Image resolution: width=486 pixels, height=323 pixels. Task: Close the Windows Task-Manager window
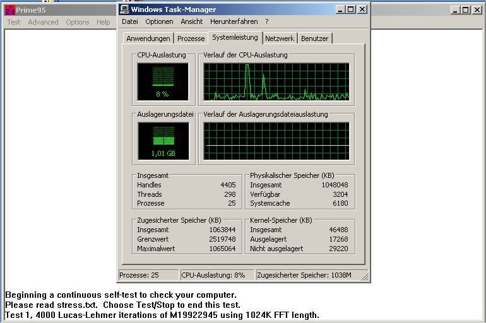(x=362, y=9)
